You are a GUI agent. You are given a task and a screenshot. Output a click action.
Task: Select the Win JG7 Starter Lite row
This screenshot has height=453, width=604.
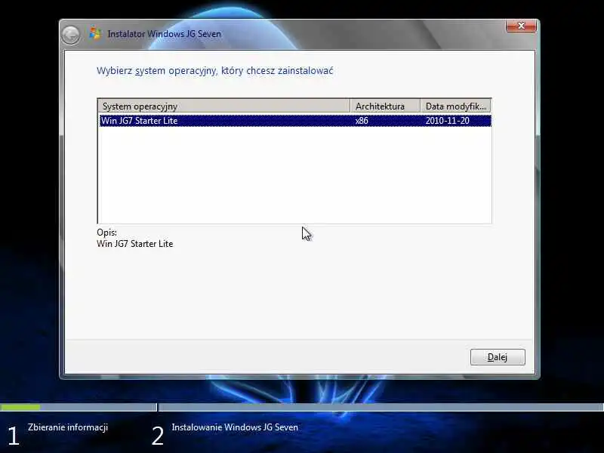(x=295, y=121)
